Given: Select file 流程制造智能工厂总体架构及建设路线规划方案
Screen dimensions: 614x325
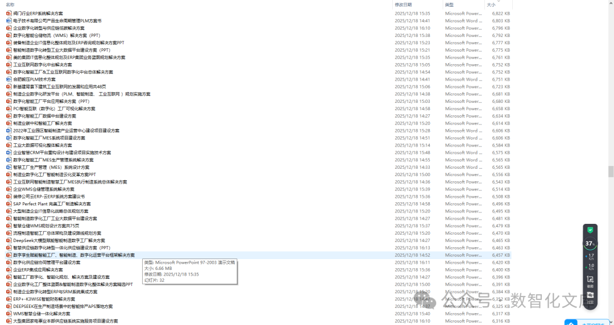Looking at the screenshot, I should click(x=57, y=233).
